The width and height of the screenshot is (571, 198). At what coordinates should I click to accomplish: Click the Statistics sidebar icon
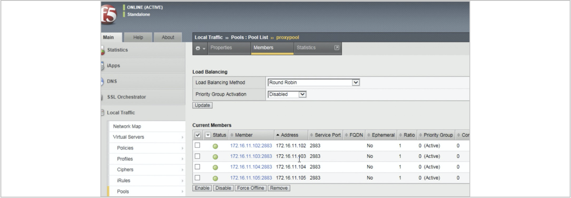click(102, 50)
